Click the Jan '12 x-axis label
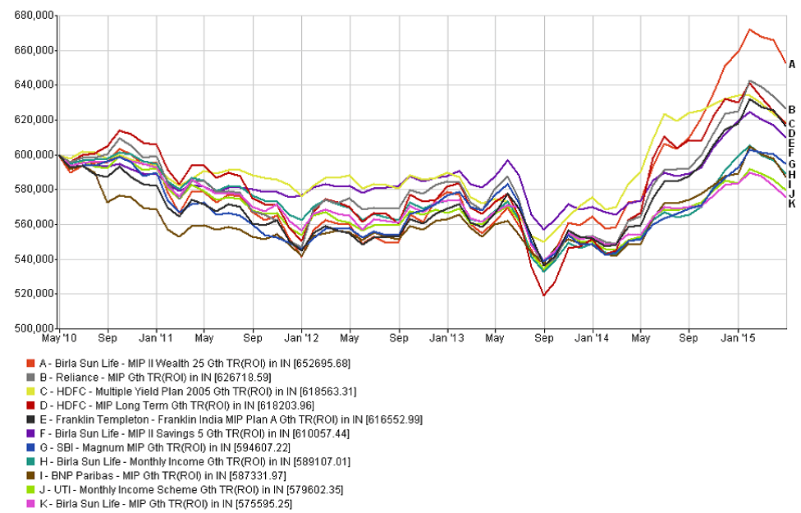 point(301,338)
